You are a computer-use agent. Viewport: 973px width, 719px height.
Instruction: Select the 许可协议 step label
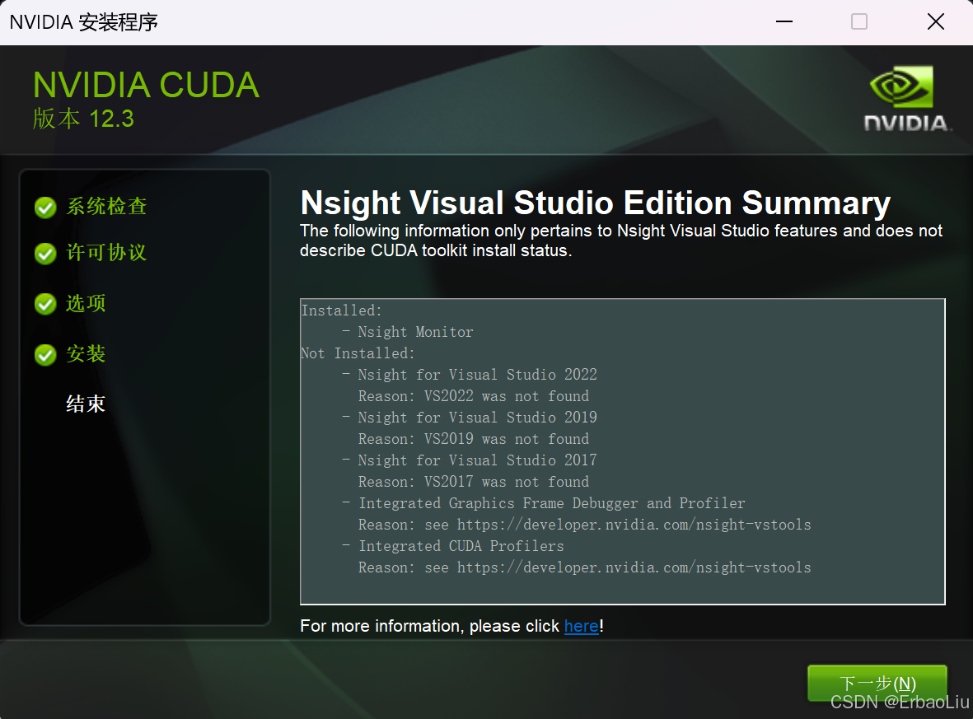tap(107, 253)
